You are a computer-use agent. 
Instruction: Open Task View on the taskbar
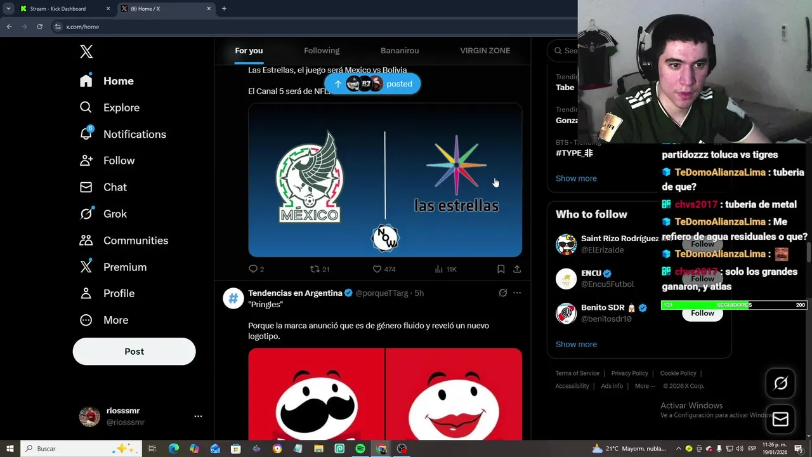pyautogui.click(x=152, y=449)
